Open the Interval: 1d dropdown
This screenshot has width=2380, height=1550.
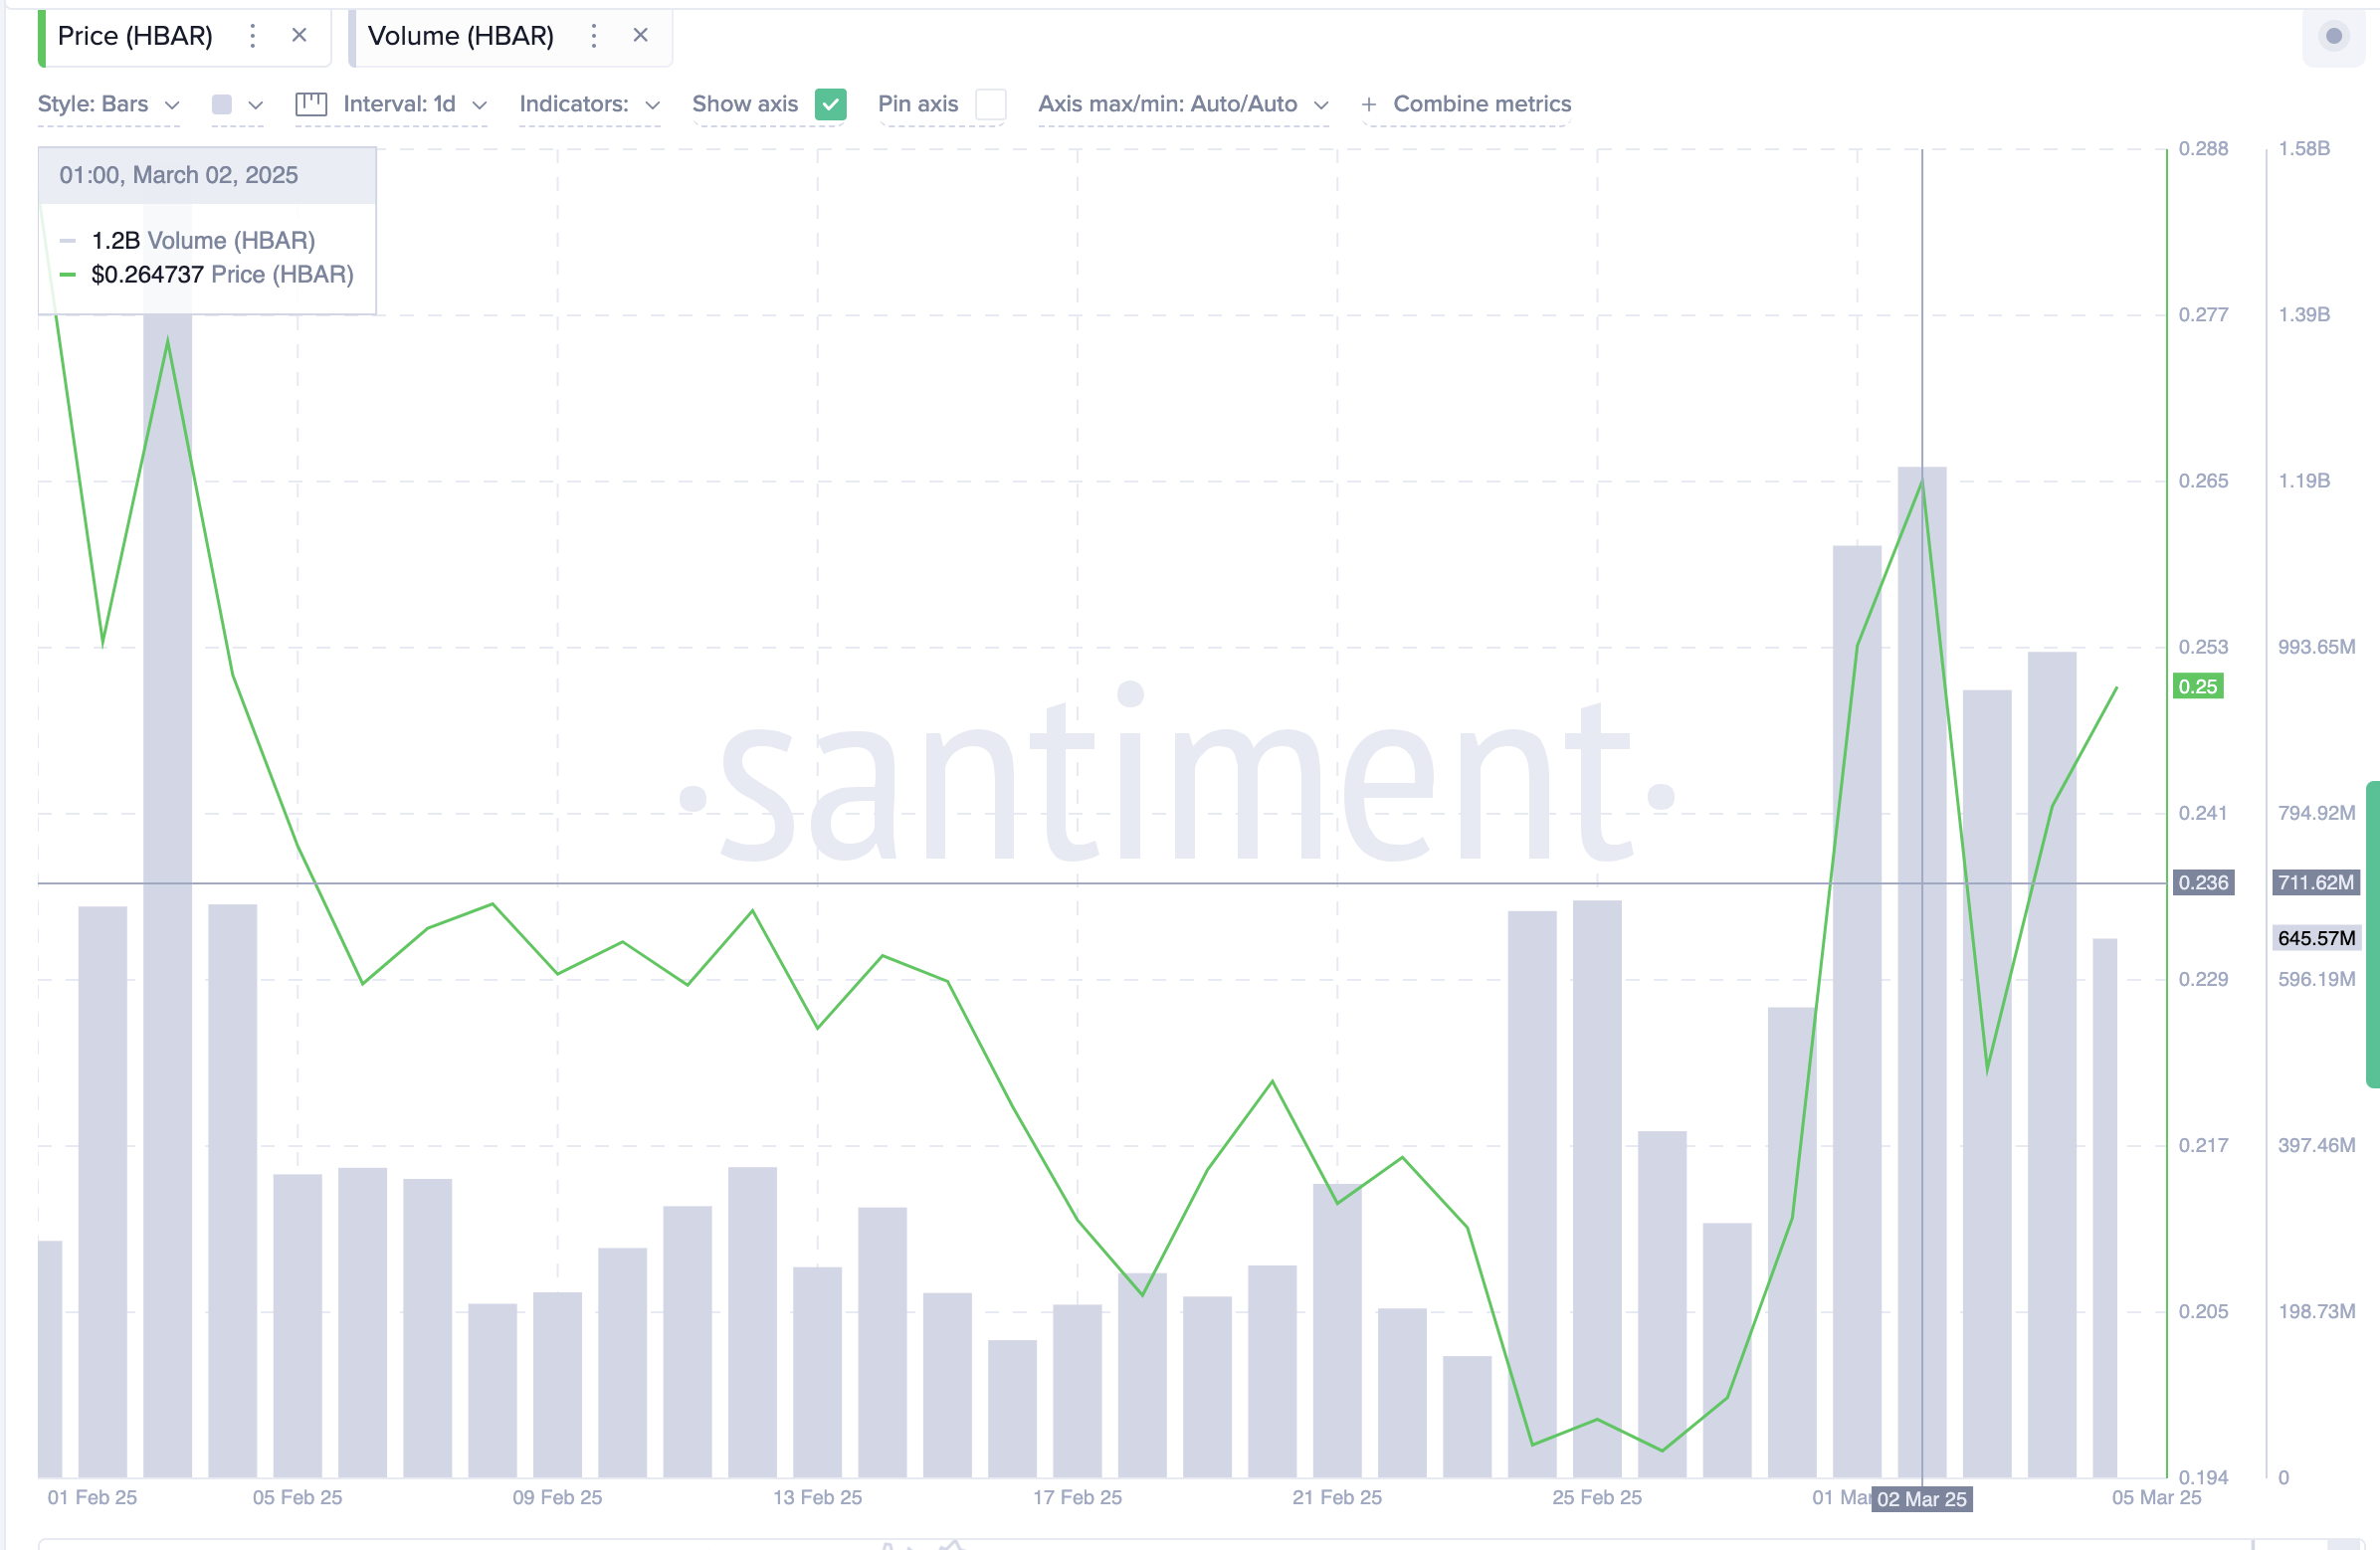415,104
